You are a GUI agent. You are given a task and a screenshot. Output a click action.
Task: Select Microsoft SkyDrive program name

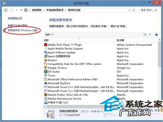coord(59,83)
